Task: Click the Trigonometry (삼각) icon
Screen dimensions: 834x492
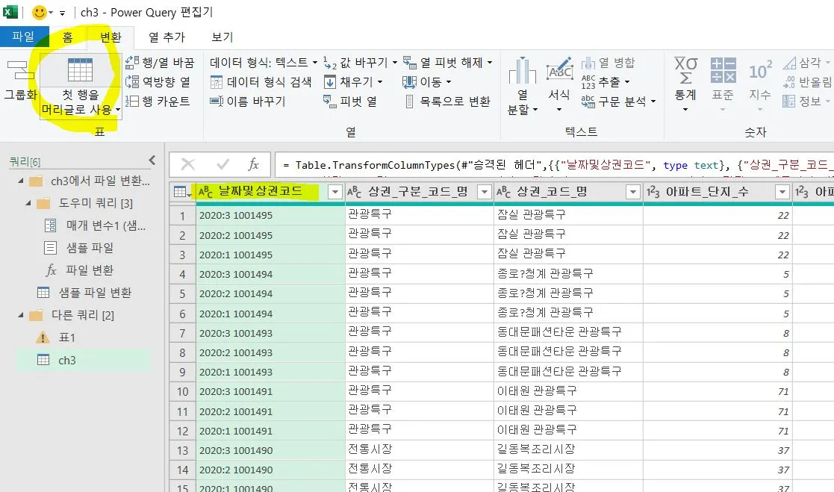Action: [789, 63]
